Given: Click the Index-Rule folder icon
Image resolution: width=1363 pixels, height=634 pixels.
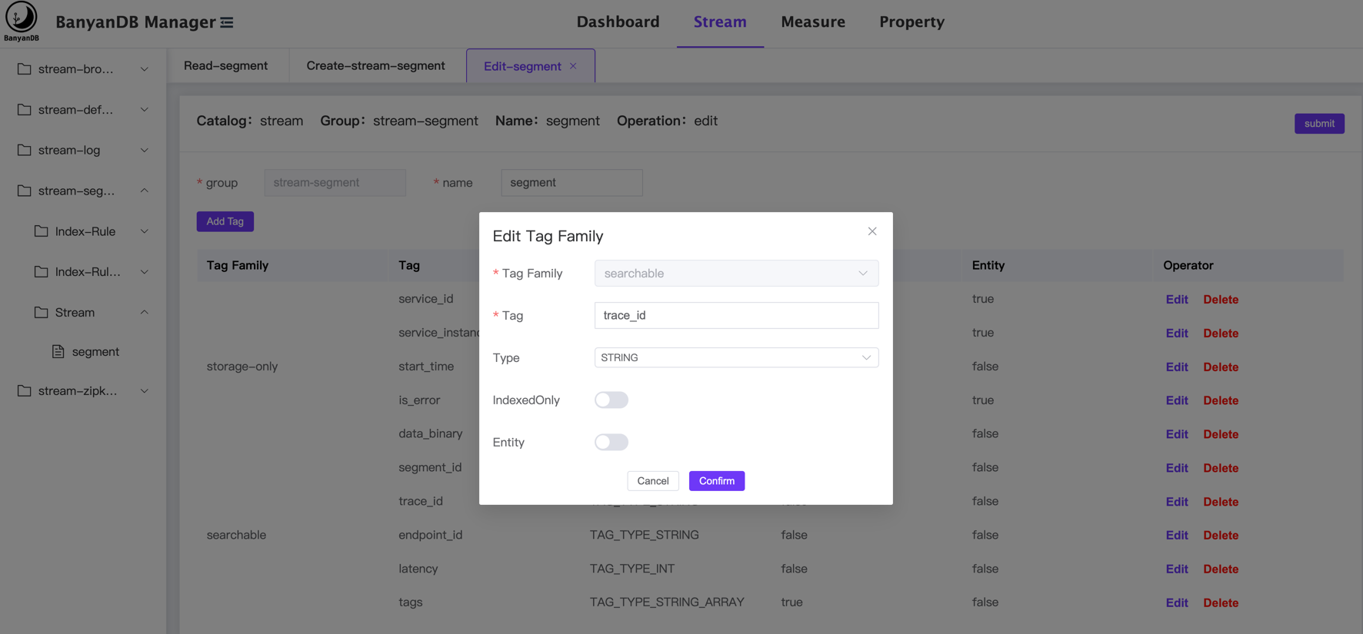Looking at the screenshot, I should (42, 231).
